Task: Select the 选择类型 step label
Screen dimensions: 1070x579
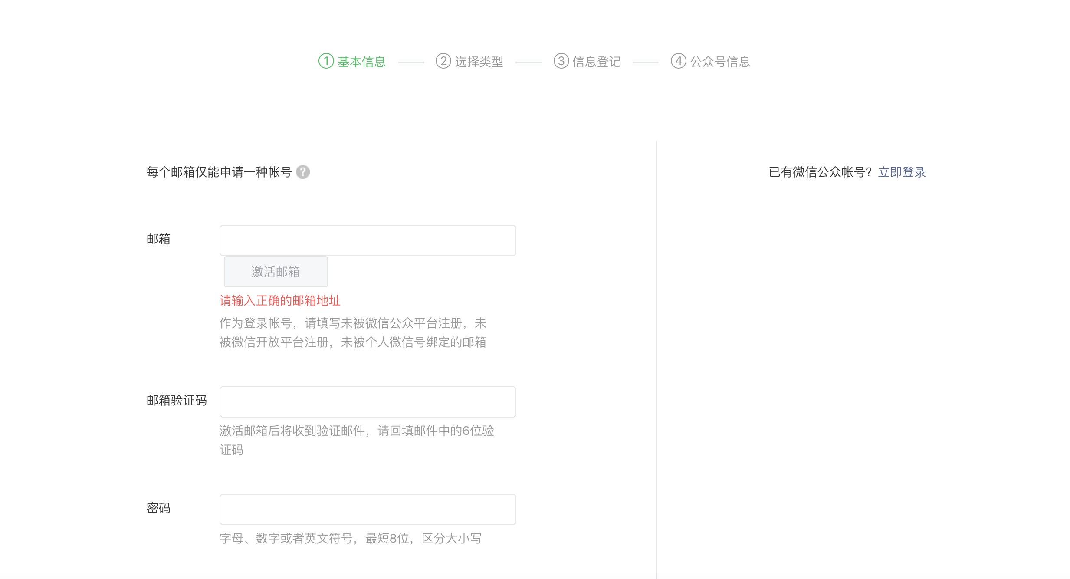Action: pos(479,62)
